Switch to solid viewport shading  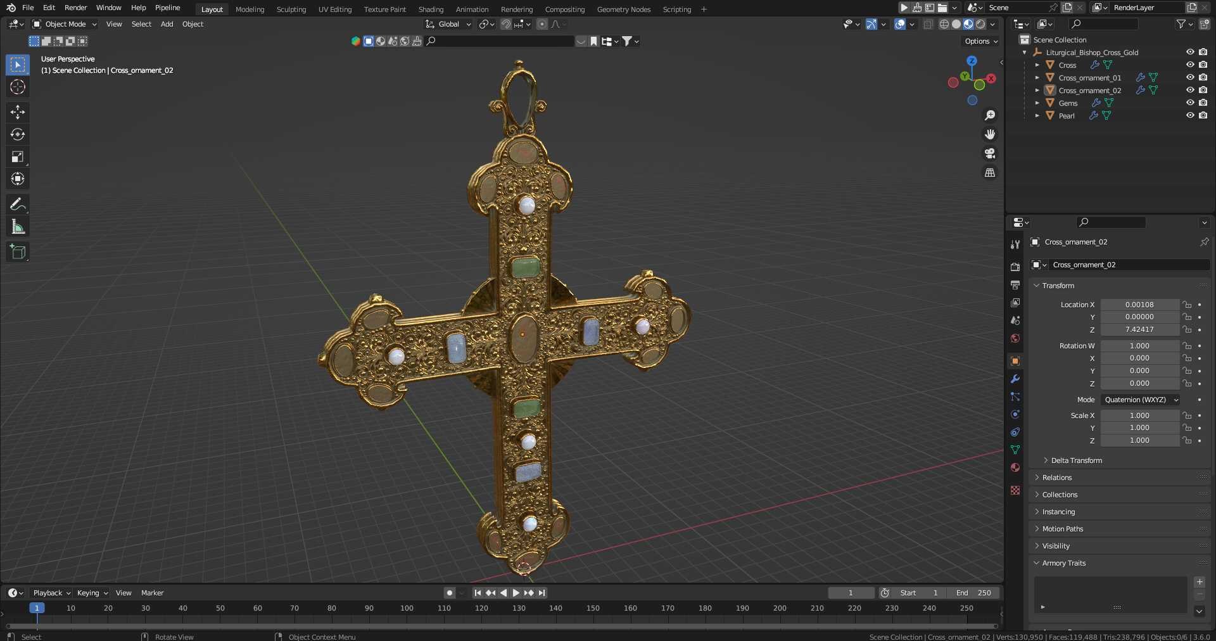point(956,24)
